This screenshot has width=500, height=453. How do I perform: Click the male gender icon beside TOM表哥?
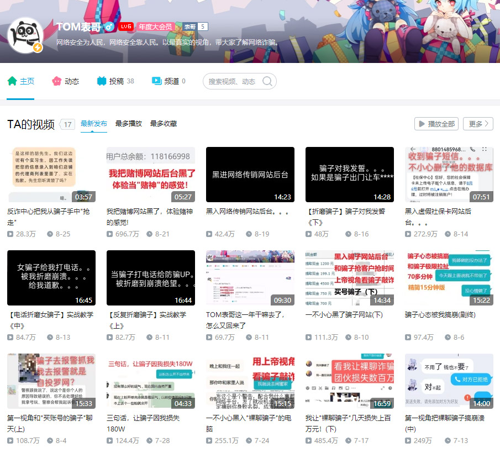pyautogui.click(x=109, y=27)
